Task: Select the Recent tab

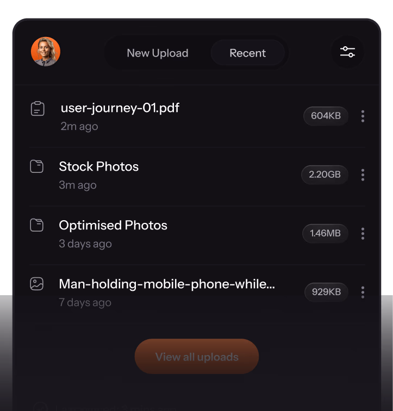Action: (x=247, y=53)
